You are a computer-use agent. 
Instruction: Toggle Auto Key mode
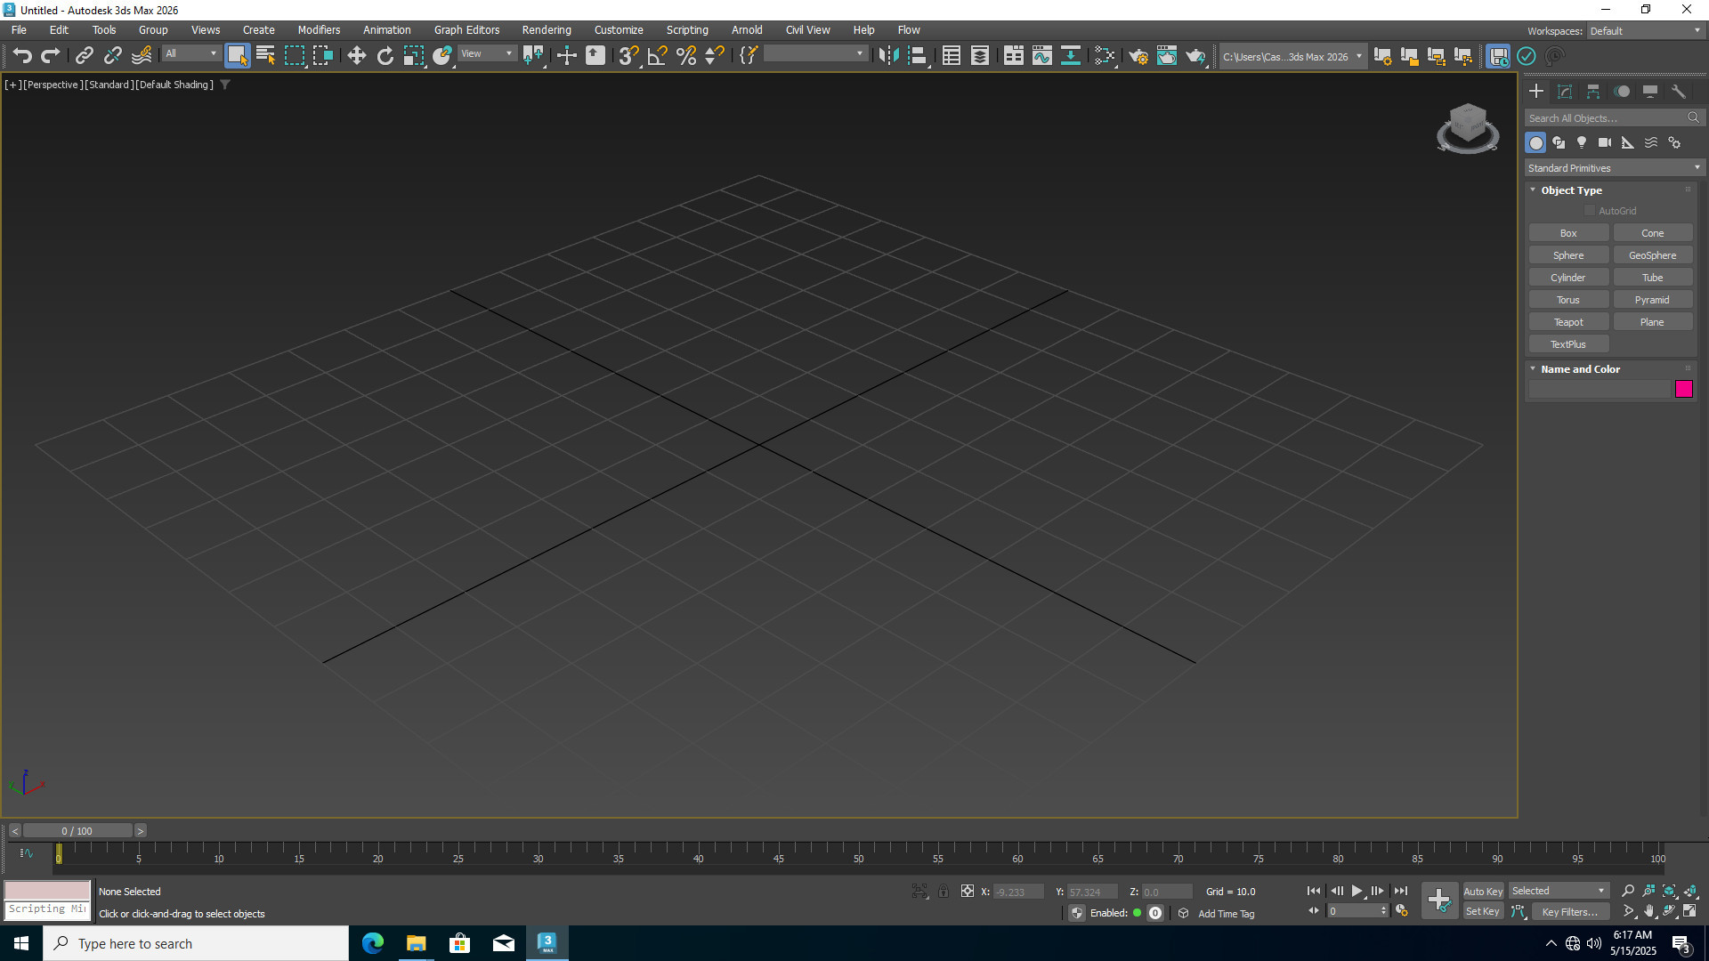pos(1482,891)
